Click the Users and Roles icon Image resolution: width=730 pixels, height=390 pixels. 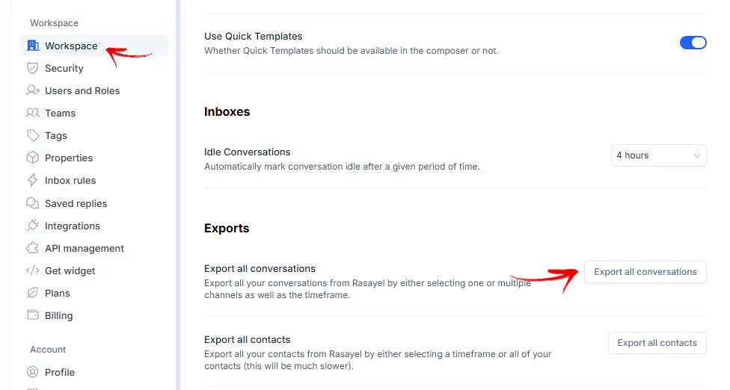pos(33,90)
